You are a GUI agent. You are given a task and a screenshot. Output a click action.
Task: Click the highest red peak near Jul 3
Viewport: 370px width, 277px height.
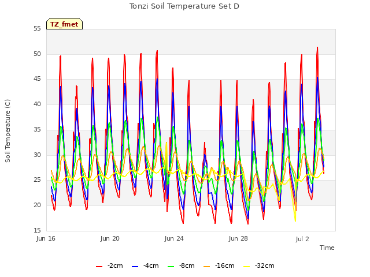click(x=317, y=48)
